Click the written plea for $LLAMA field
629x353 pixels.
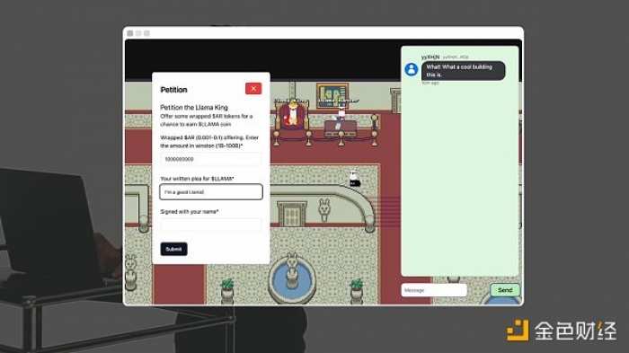click(211, 192)
